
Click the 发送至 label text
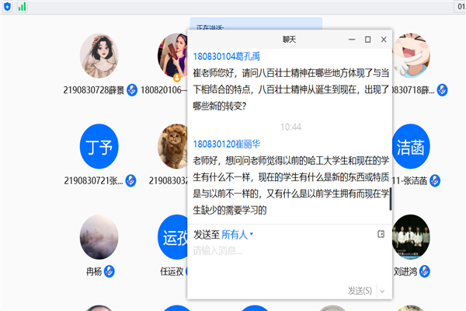[207, 235]
